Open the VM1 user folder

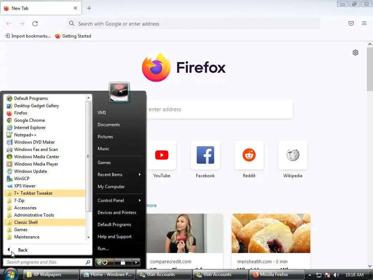[119, 113]
